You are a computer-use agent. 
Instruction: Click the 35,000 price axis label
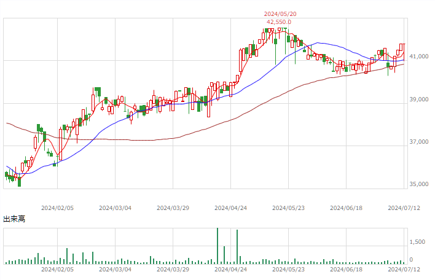[419, 184]
